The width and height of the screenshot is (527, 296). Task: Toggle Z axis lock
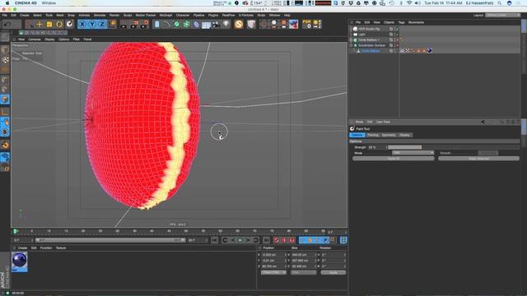tap(102, 24)
